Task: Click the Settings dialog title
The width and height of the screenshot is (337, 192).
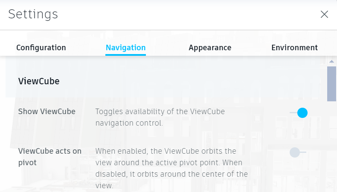Action: coord(33,14)
